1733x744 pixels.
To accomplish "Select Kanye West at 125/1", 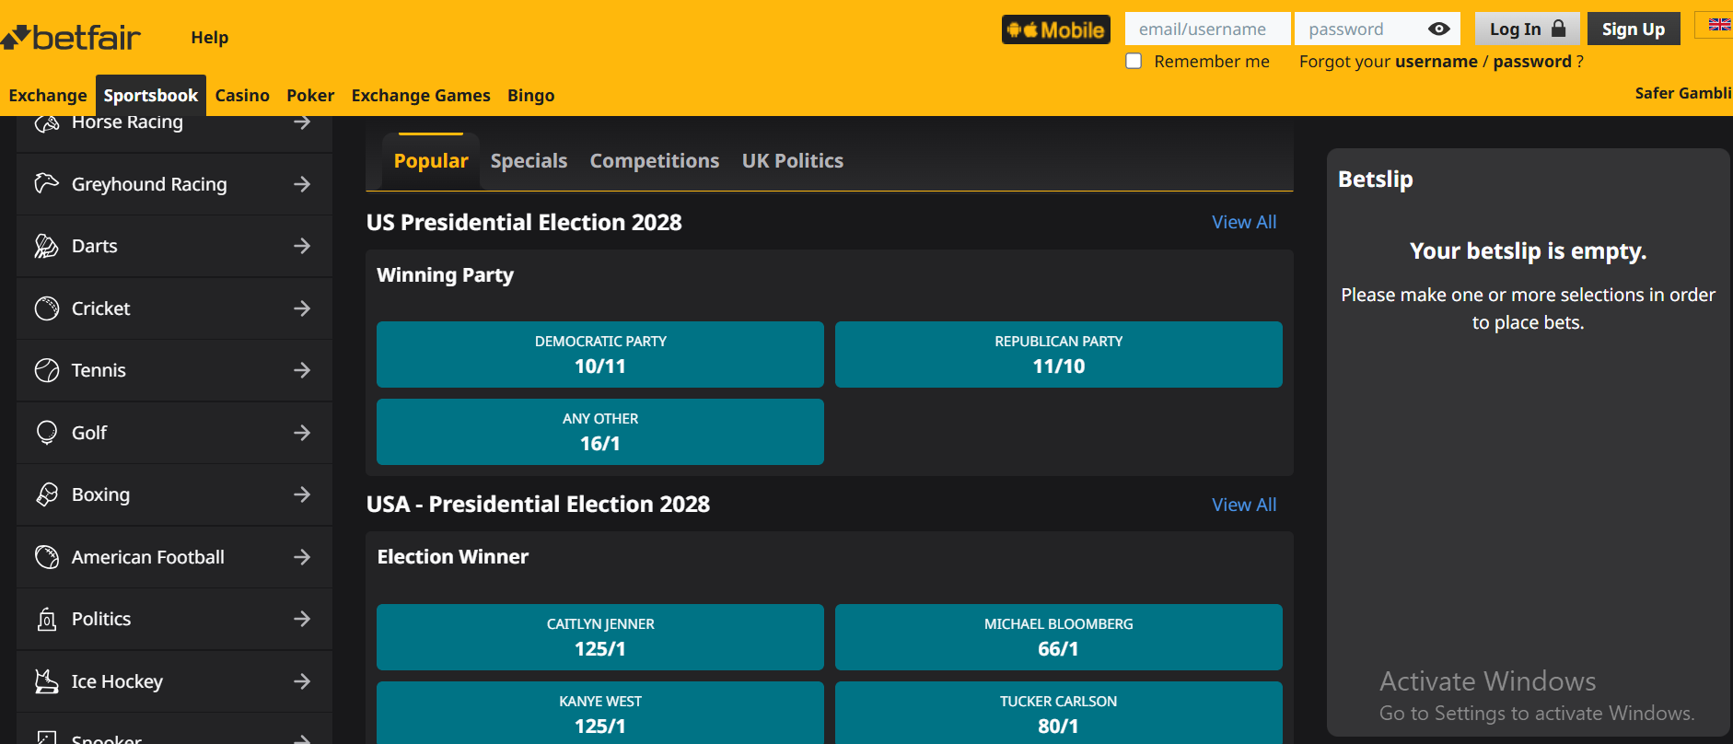I will click(600, 713).
